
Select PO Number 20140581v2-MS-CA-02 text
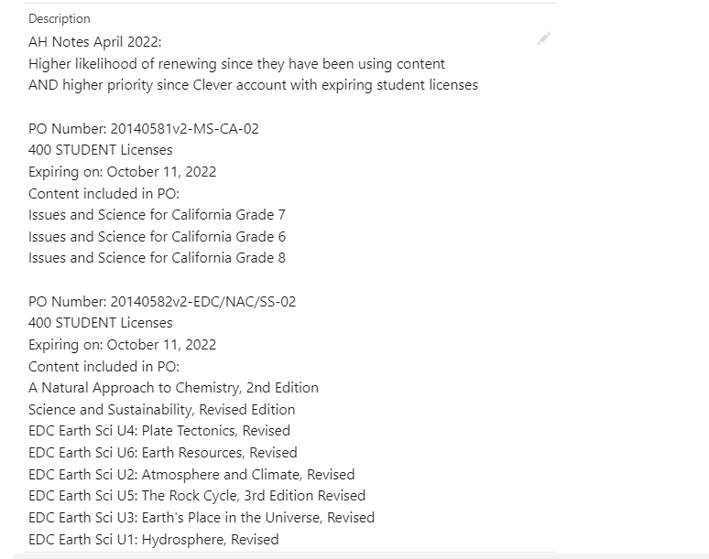click(x=144, y=129)
